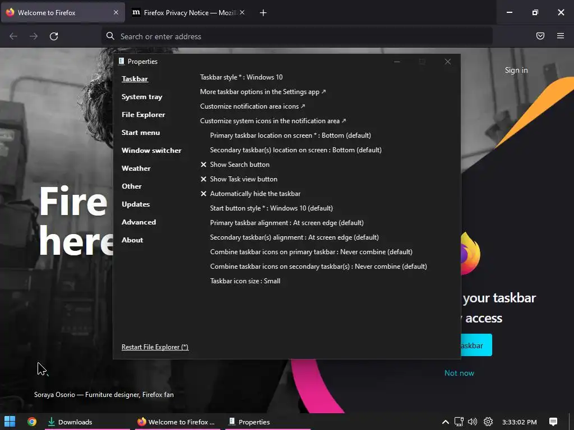
Task: Click the Properties window title icon
Action: pyautogui.click(x=122, y=61)
